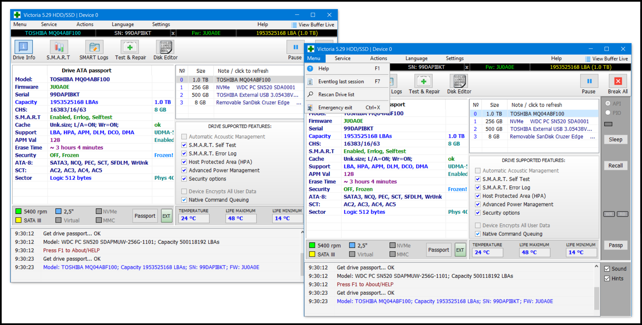
Task: Open Disk Editor in the front window
Action: pyautogui.click(x=459, y=84)
